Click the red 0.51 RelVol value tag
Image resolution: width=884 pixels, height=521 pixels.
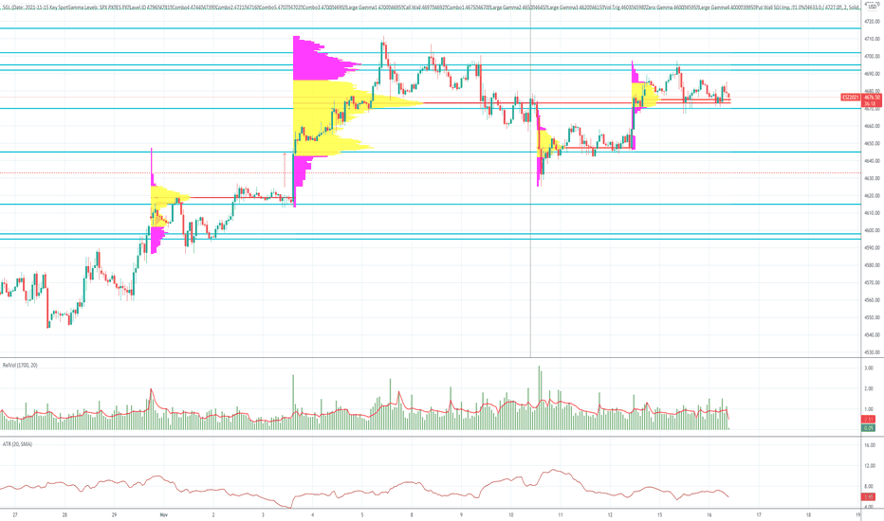coord(869,420)
